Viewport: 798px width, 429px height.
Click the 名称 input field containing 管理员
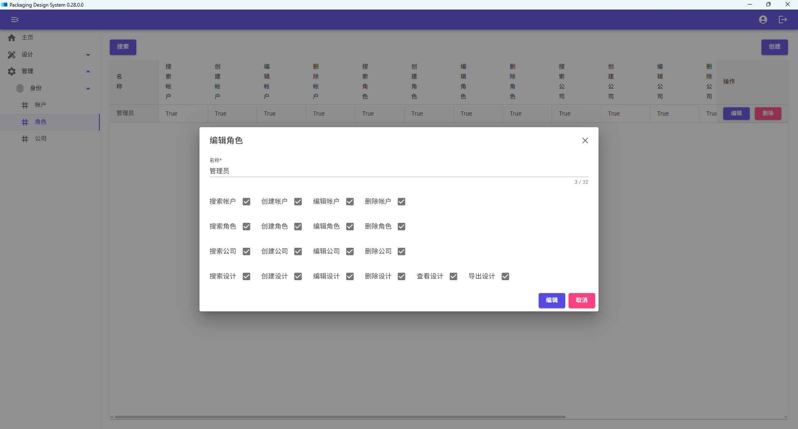[x=399, y=171]
